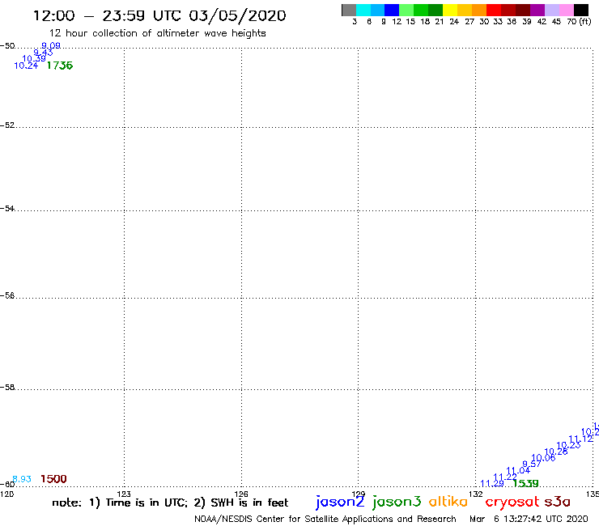The image size is (599, 526).
Task: Click the '123' longitude axis label
Action: pyautogui.click(x=124, y=494)
